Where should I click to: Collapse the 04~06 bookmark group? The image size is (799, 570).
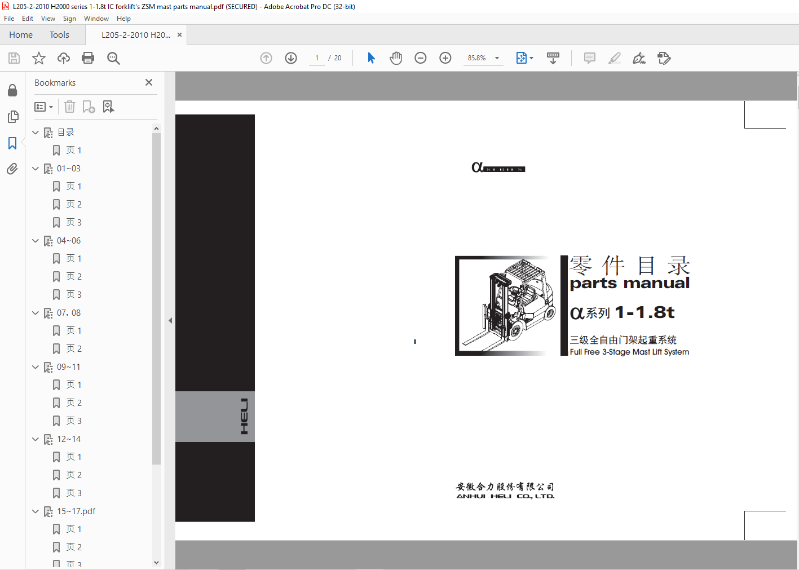(x=36, y=241)
